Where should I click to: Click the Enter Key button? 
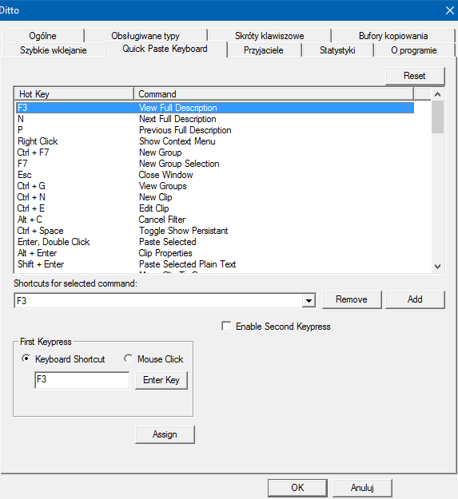[x=161, y=380]
